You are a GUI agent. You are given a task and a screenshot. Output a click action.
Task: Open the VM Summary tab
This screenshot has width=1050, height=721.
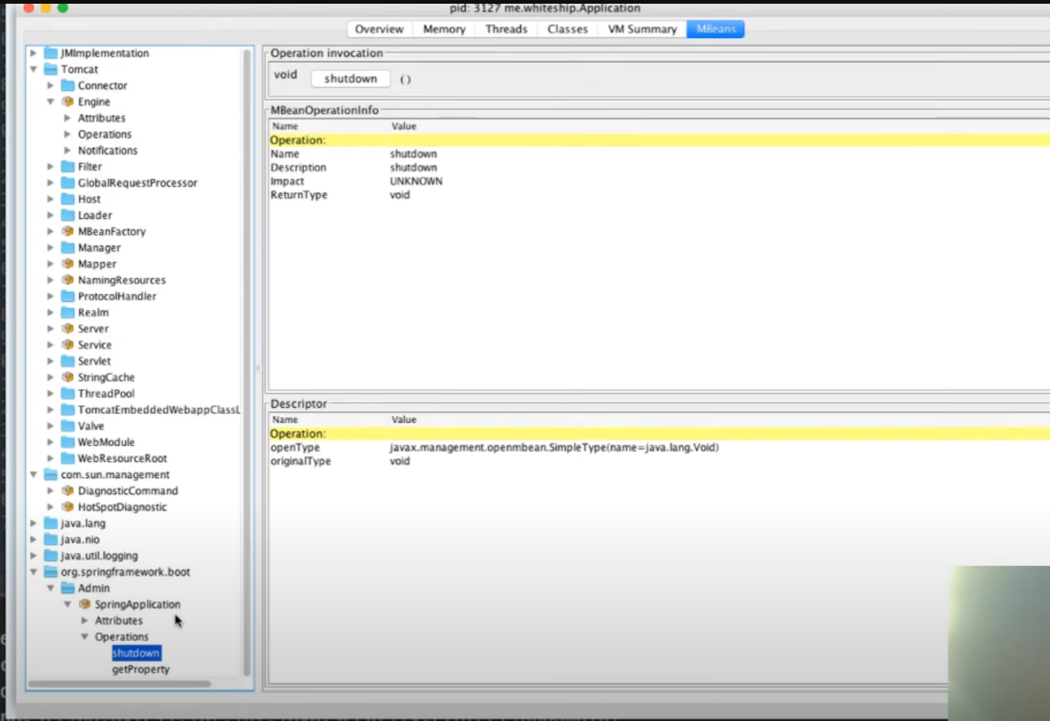(642, 29)
